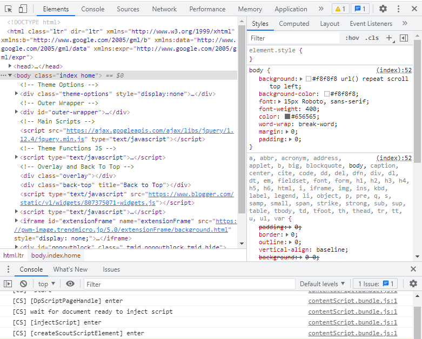Switch to Layout tab
The width and height of the screenshot is (422, 339).
pos(330,24)
